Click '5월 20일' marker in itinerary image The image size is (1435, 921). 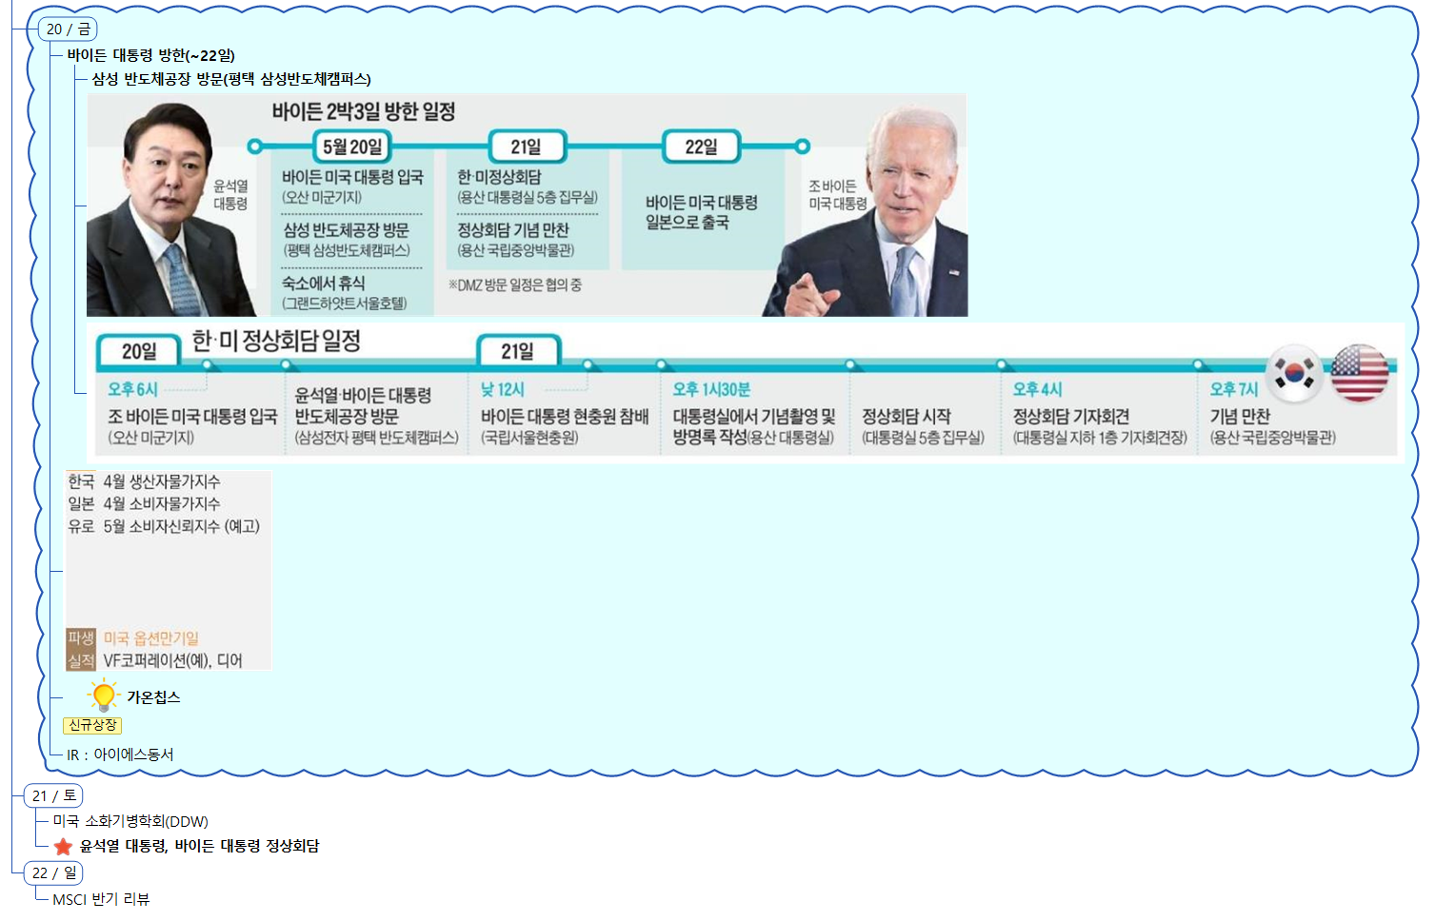pos(352,147)
